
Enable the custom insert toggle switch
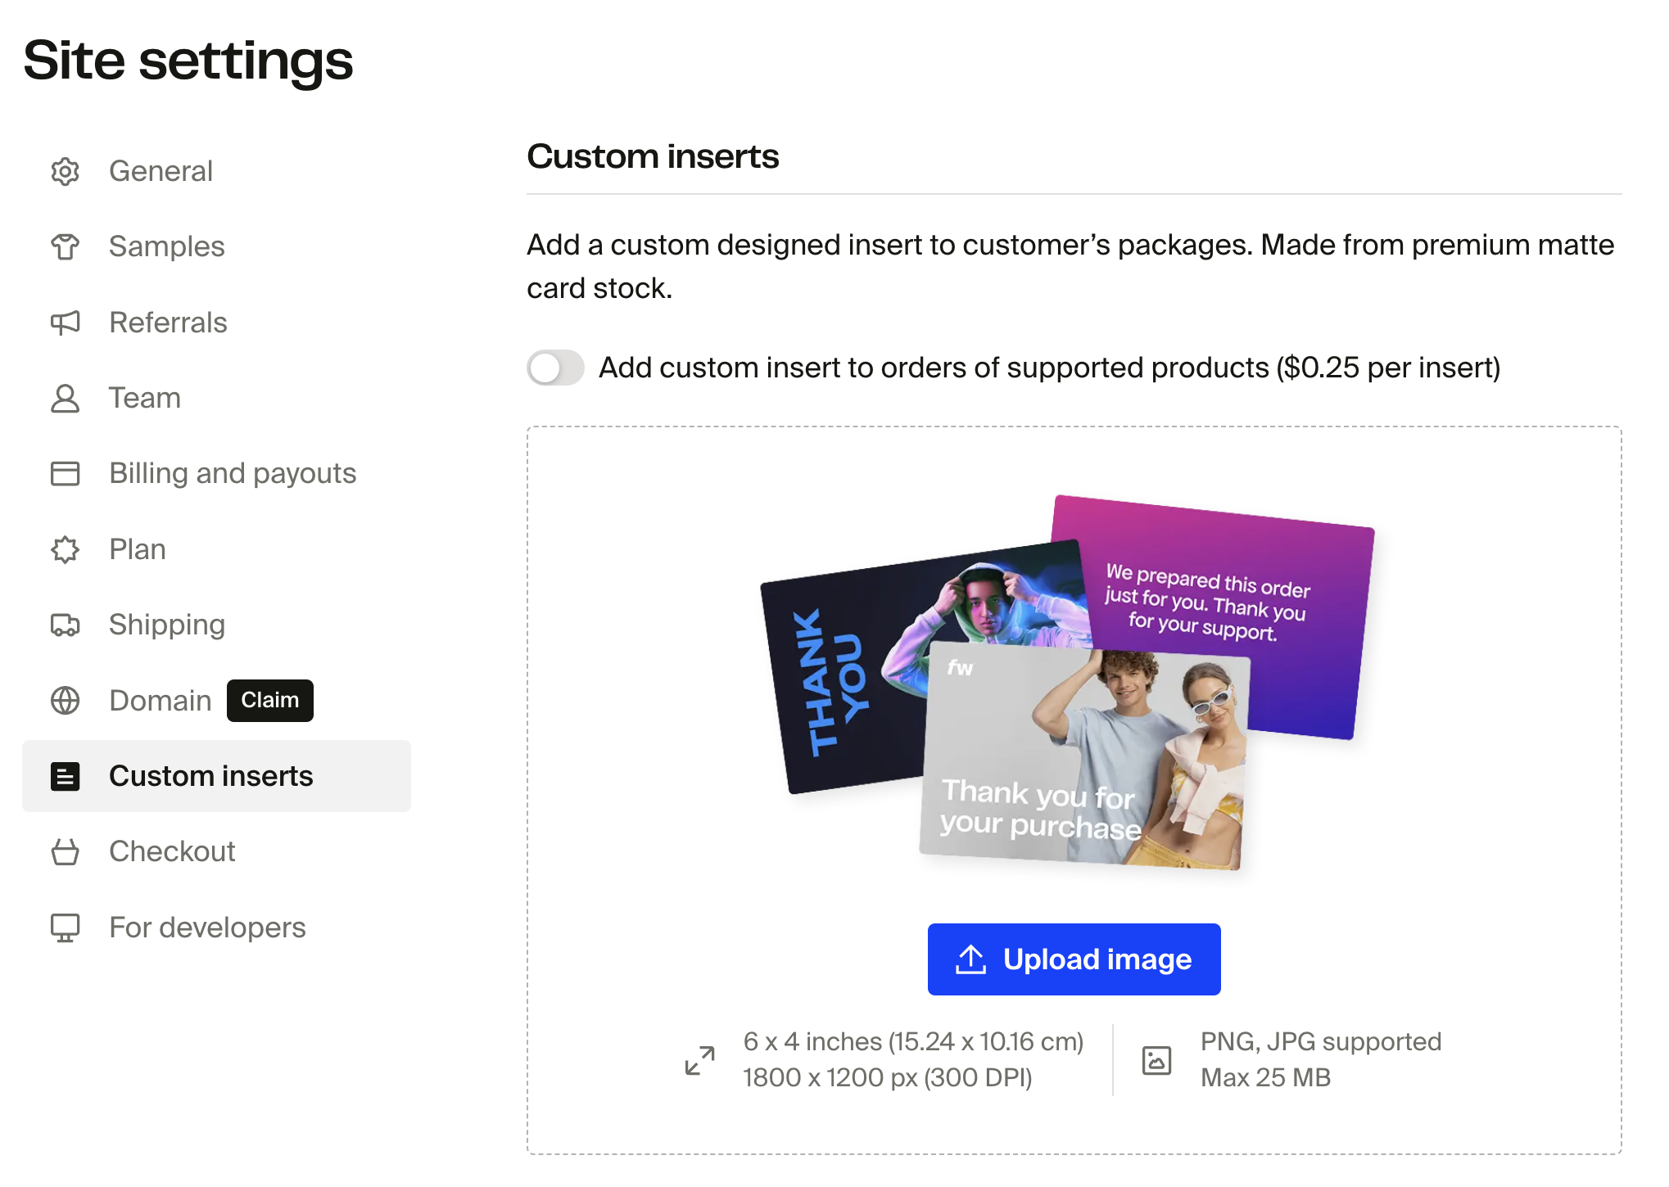pos(555,368)
